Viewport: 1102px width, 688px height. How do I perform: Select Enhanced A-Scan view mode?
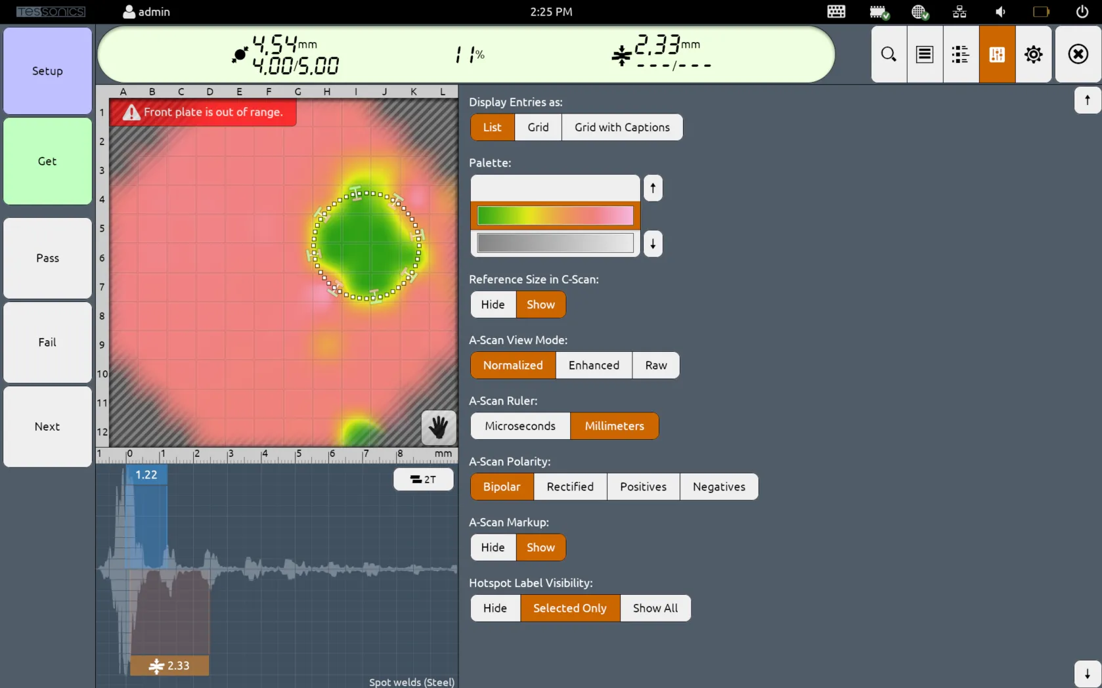[x=593, y=366]
